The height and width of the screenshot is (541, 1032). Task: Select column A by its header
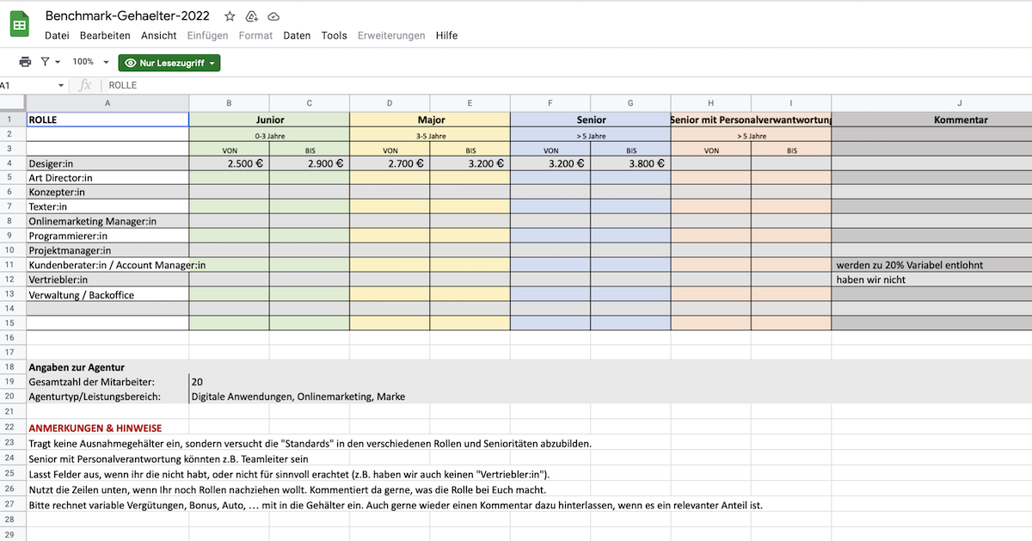pos(107,103)
